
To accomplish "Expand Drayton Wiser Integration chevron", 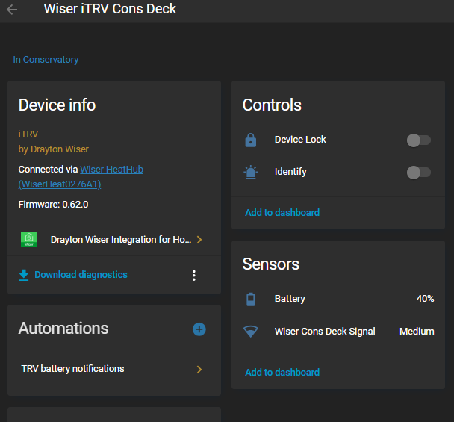I will coord(199,240).
